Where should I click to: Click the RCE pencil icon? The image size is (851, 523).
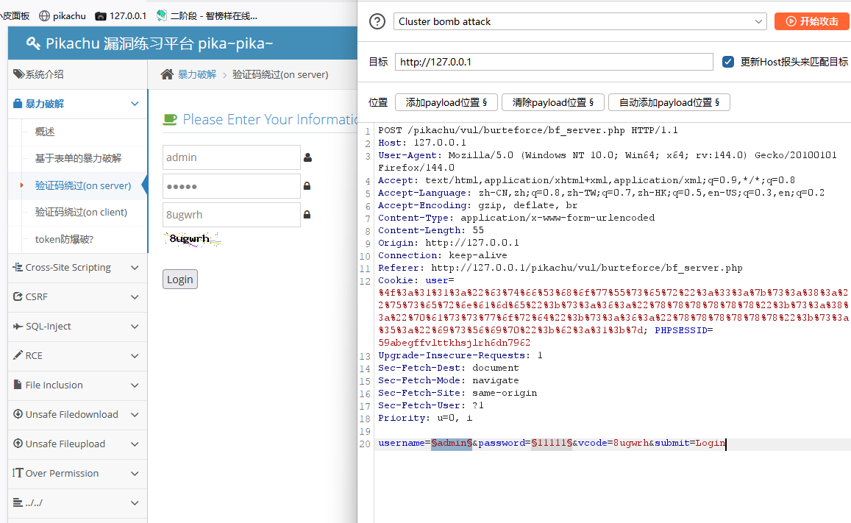coord(18,355)
